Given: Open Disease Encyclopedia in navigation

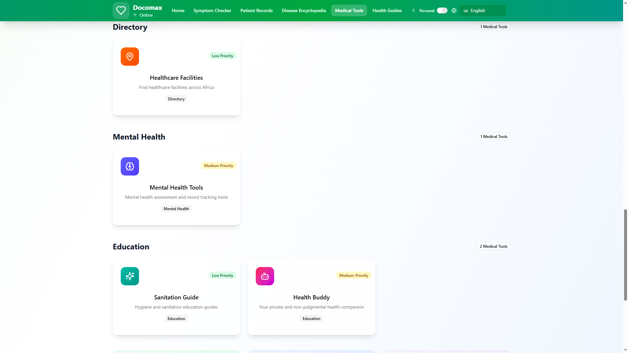Looking at the screenshot, I should coord(304,10).
